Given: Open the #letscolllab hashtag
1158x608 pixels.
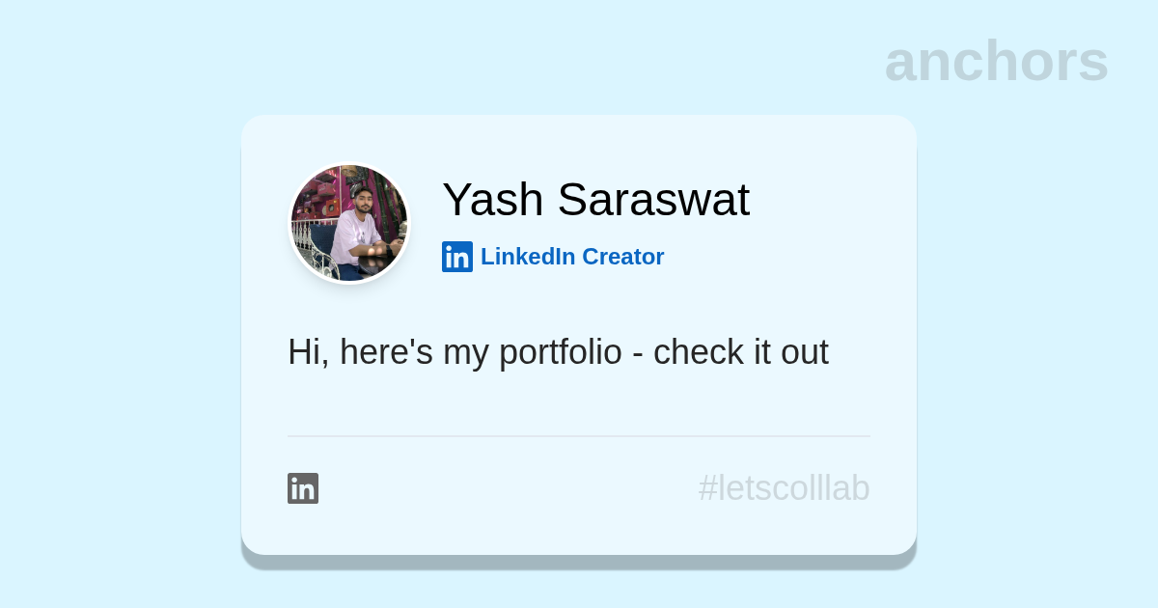Looking at the screenshot, I should tap(784, 488).
